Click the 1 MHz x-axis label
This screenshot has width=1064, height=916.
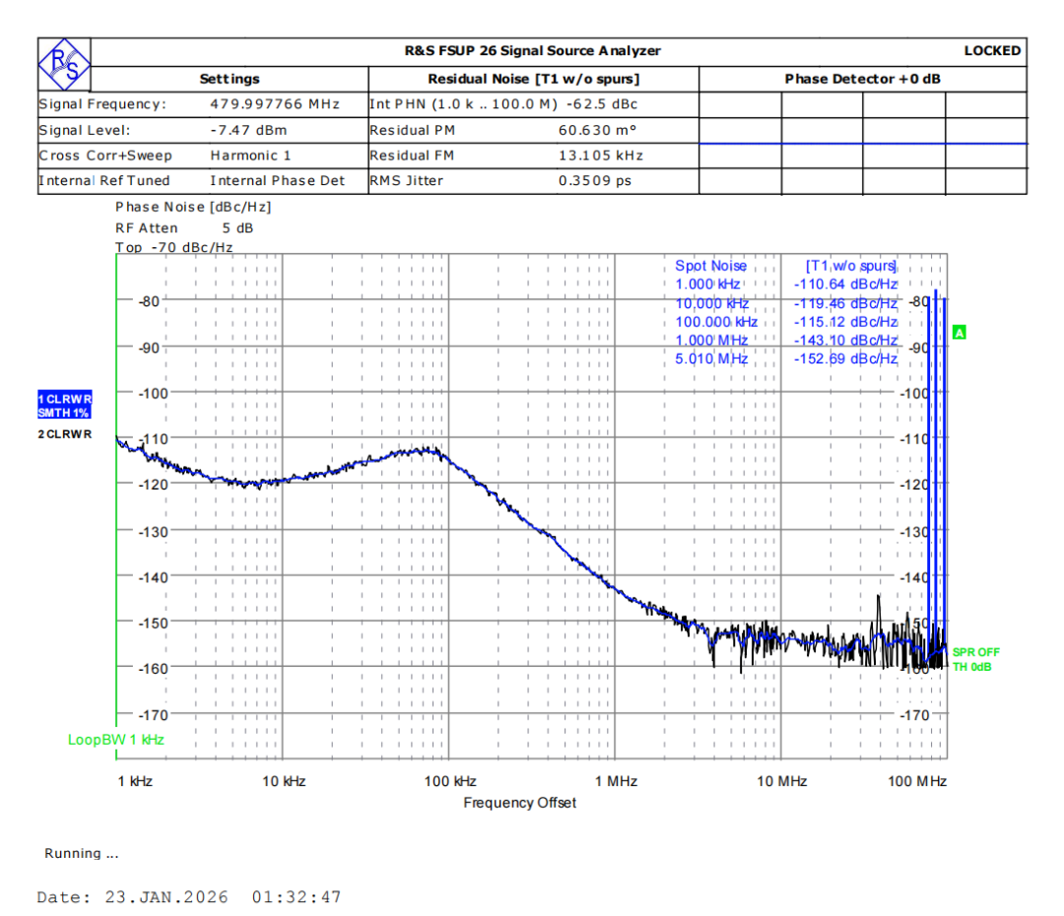[616, 782]
